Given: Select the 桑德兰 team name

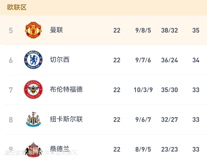Looking at the screenshot, I should click(x=60, y=148).
